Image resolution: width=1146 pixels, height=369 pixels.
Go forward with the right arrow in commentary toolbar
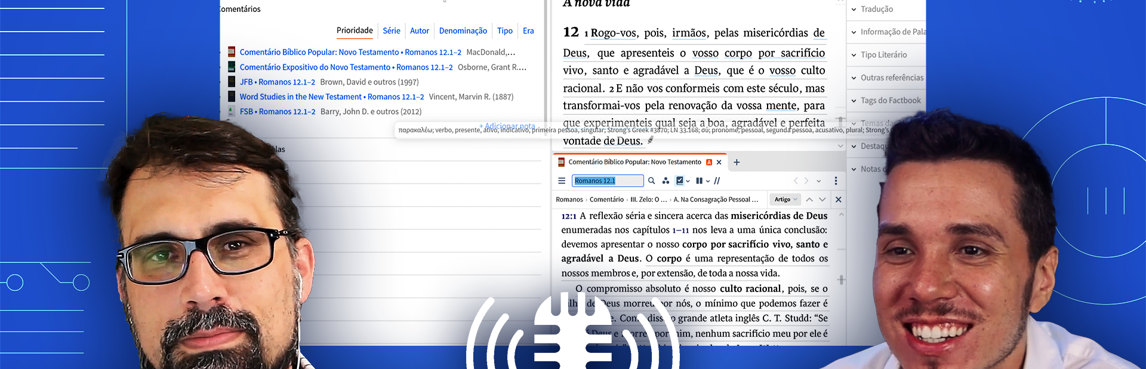pos(806,181)
